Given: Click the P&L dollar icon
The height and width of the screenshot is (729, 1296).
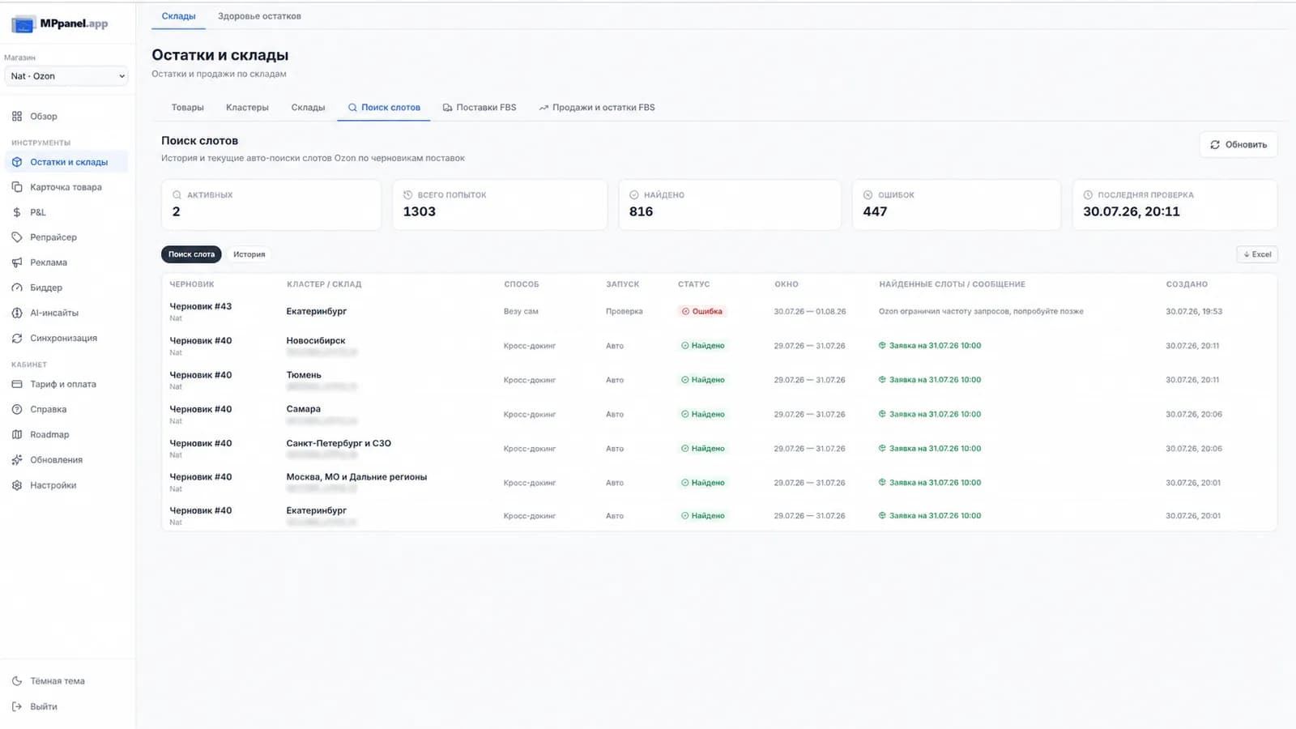Looking at the screenshot, I should click(17, 212).
